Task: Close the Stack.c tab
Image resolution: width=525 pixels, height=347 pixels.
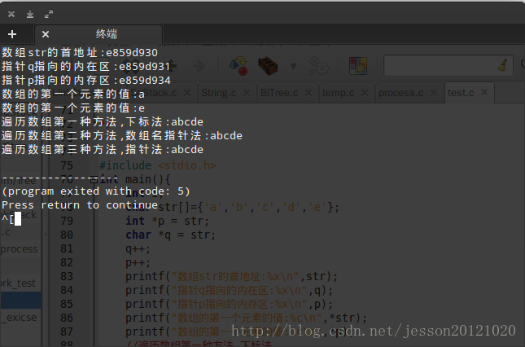Action: click(x=187, y=92)
